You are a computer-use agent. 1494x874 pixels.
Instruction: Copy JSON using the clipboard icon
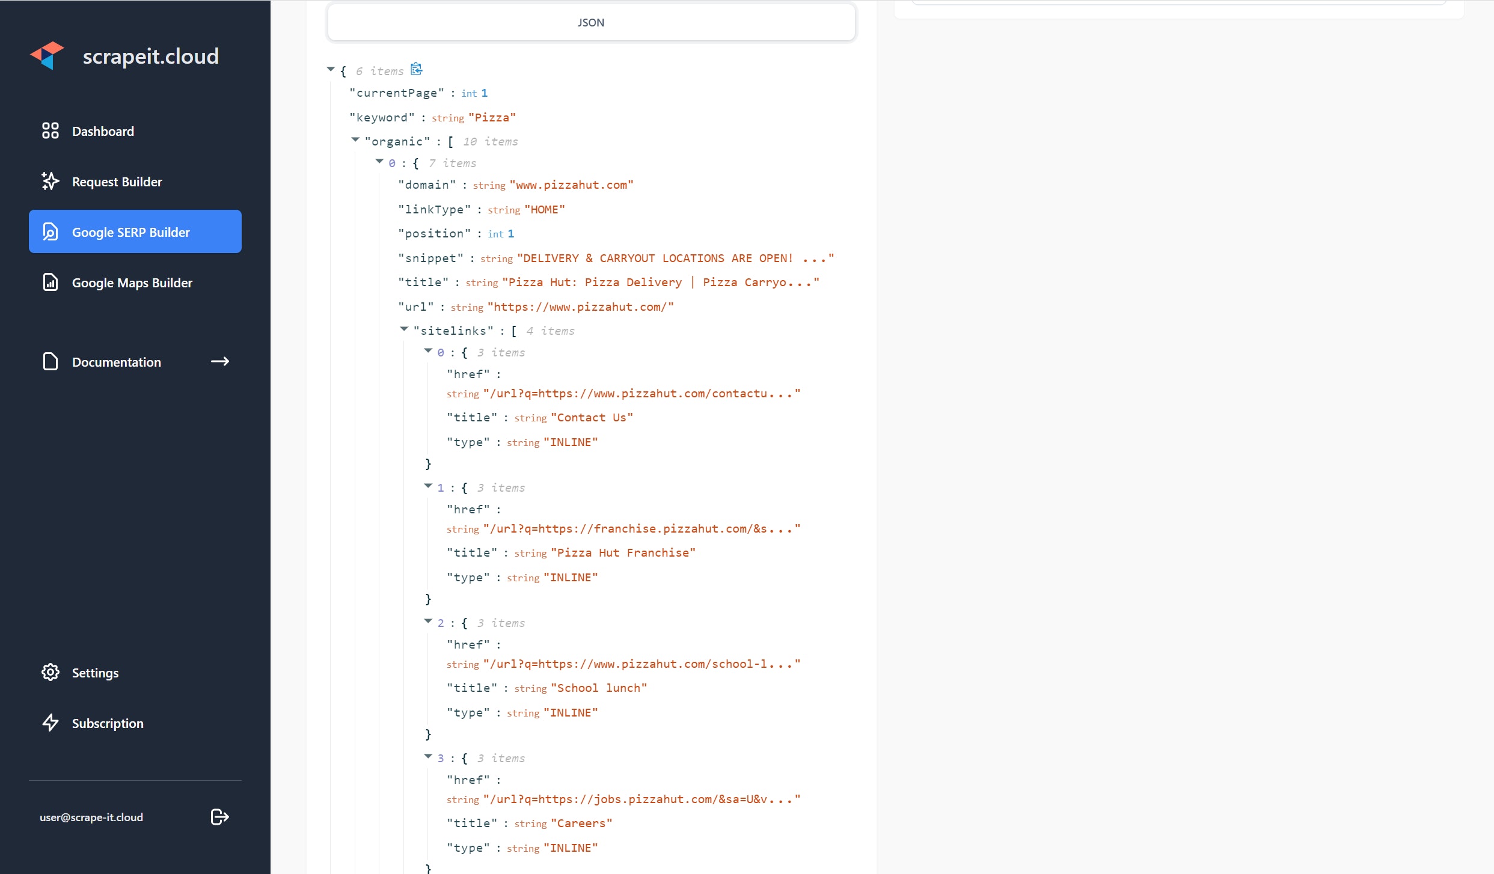tap(417, 69)
